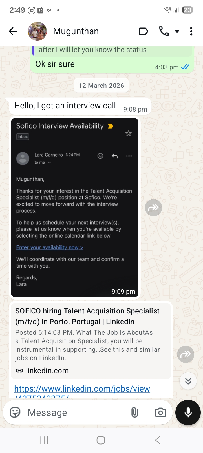Record a voice message with the microphone
203x453 pixels.
[188, 413]
